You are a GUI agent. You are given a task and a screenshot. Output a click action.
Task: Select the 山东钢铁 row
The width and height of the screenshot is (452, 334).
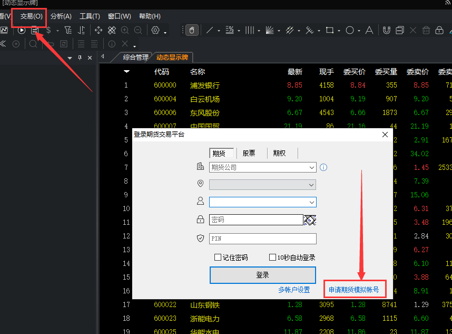276,305
